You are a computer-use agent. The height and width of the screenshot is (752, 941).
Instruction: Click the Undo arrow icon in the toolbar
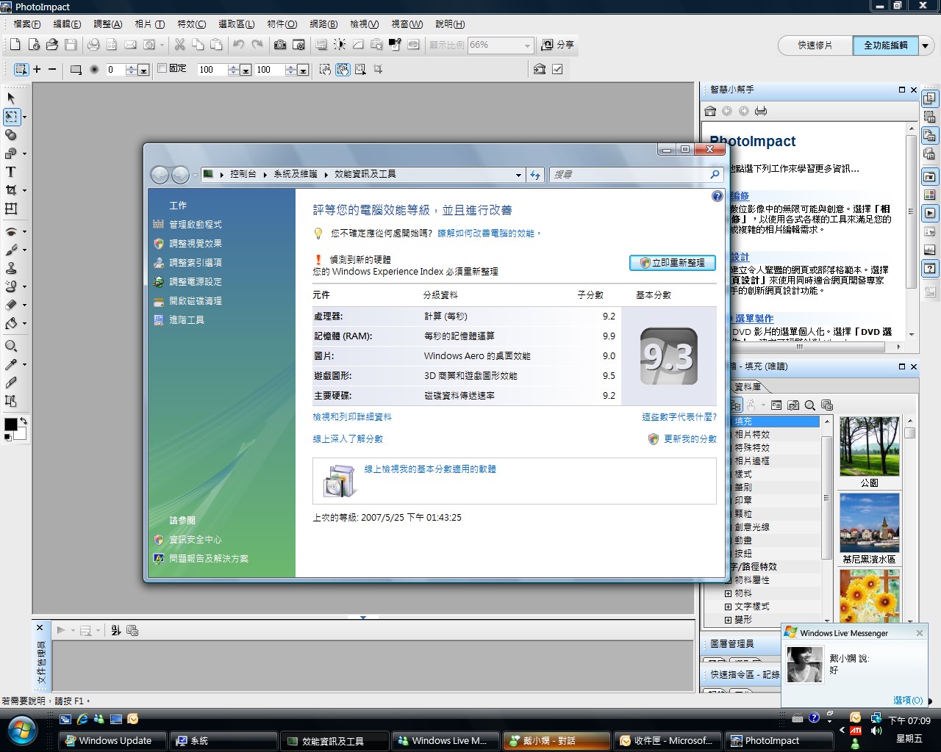point(239,45)
